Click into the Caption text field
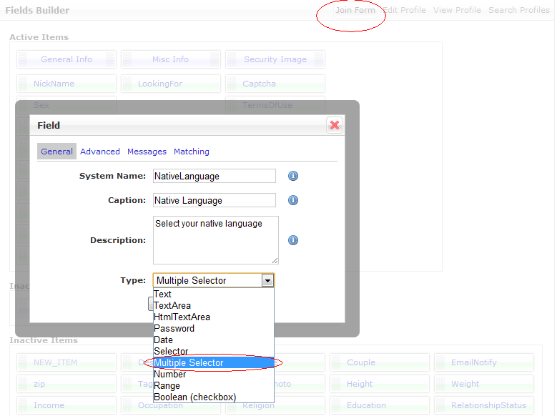Viewport: 557px width, 416px height. click(x=214, y=200)
